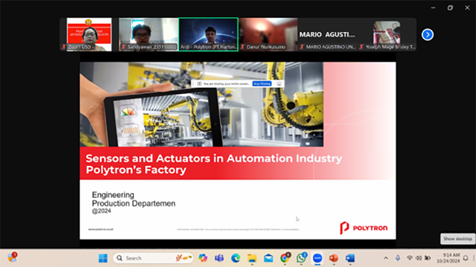
Task: Show next participants with blue arrow
Action: coord(427,34)
